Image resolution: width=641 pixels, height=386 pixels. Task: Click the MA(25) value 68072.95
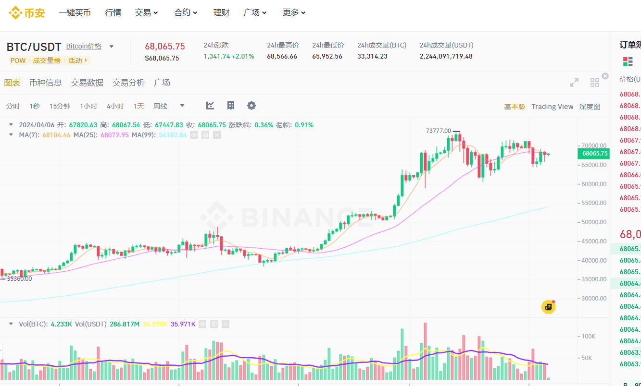(114, 135)
